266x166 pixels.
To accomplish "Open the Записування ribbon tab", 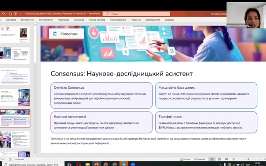I will (x=153, y=20).
